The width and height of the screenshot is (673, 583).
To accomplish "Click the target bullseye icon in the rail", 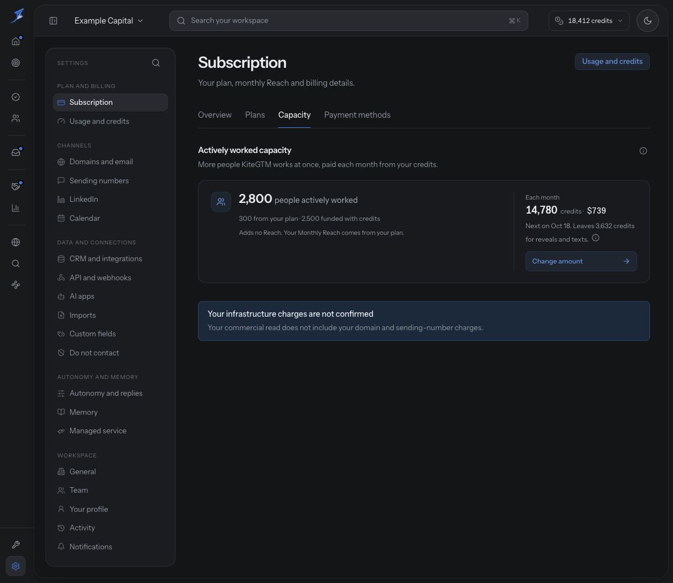I will point(16,63).
